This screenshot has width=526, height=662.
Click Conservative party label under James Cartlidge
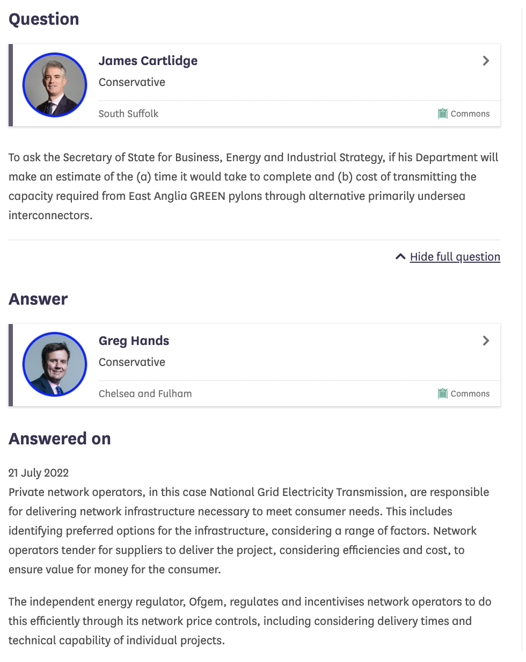131,82
